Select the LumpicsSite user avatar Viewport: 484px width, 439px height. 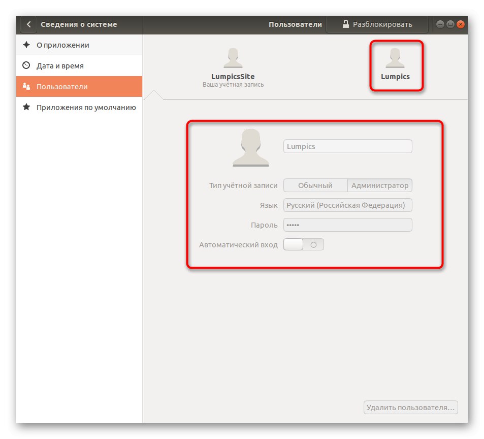point(233,58)
